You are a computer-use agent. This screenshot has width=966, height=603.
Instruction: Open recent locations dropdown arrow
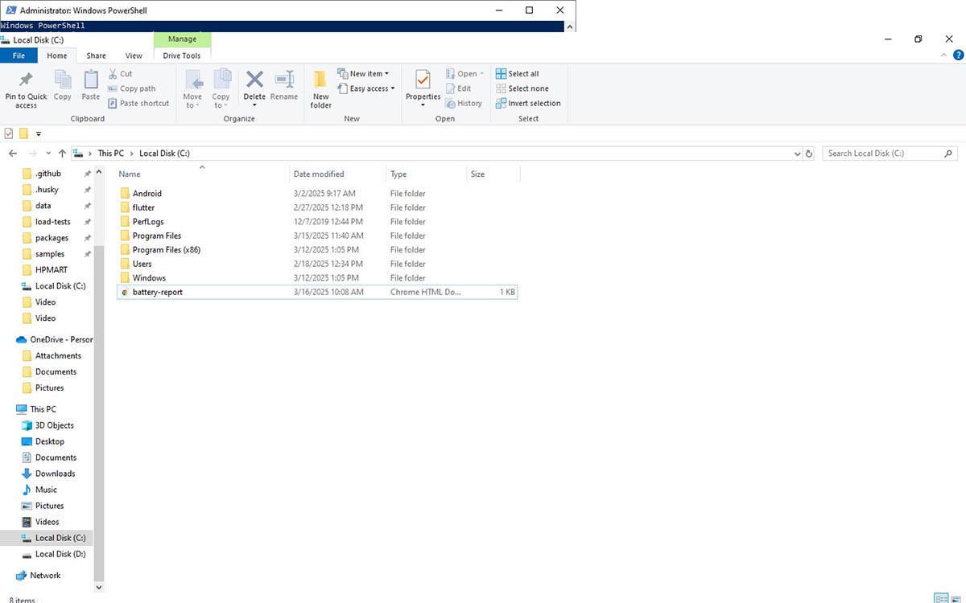click(49, 154)
